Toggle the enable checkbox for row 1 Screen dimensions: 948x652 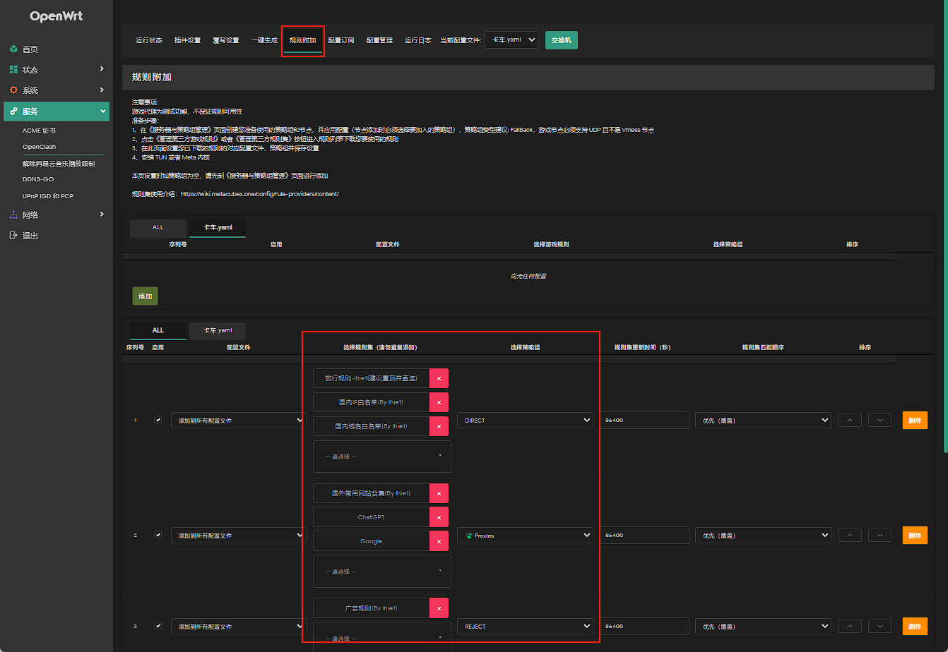(x=158, y=419)
